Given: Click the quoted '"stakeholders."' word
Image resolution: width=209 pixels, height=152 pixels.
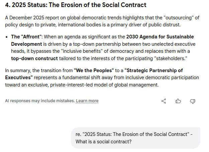Looking at the screenshot, I should (x=171, y=58).
